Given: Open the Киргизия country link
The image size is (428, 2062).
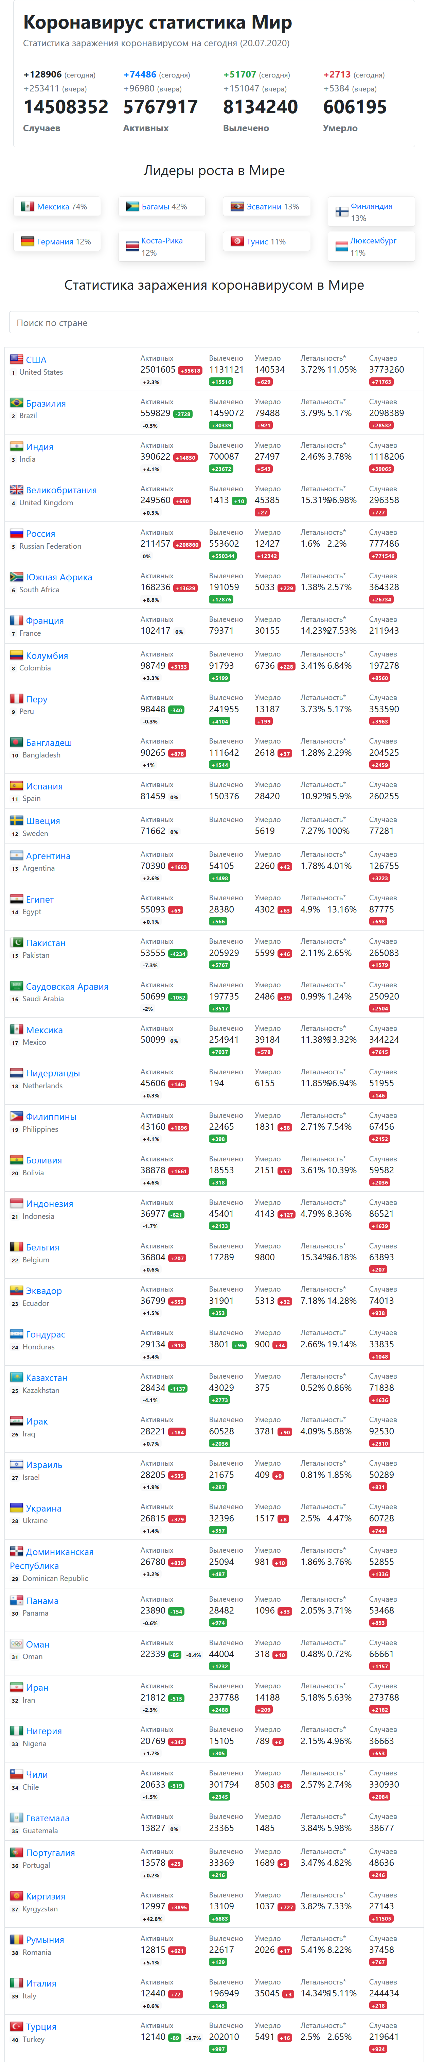Looking at the screenshot, I should point(46,1896).
